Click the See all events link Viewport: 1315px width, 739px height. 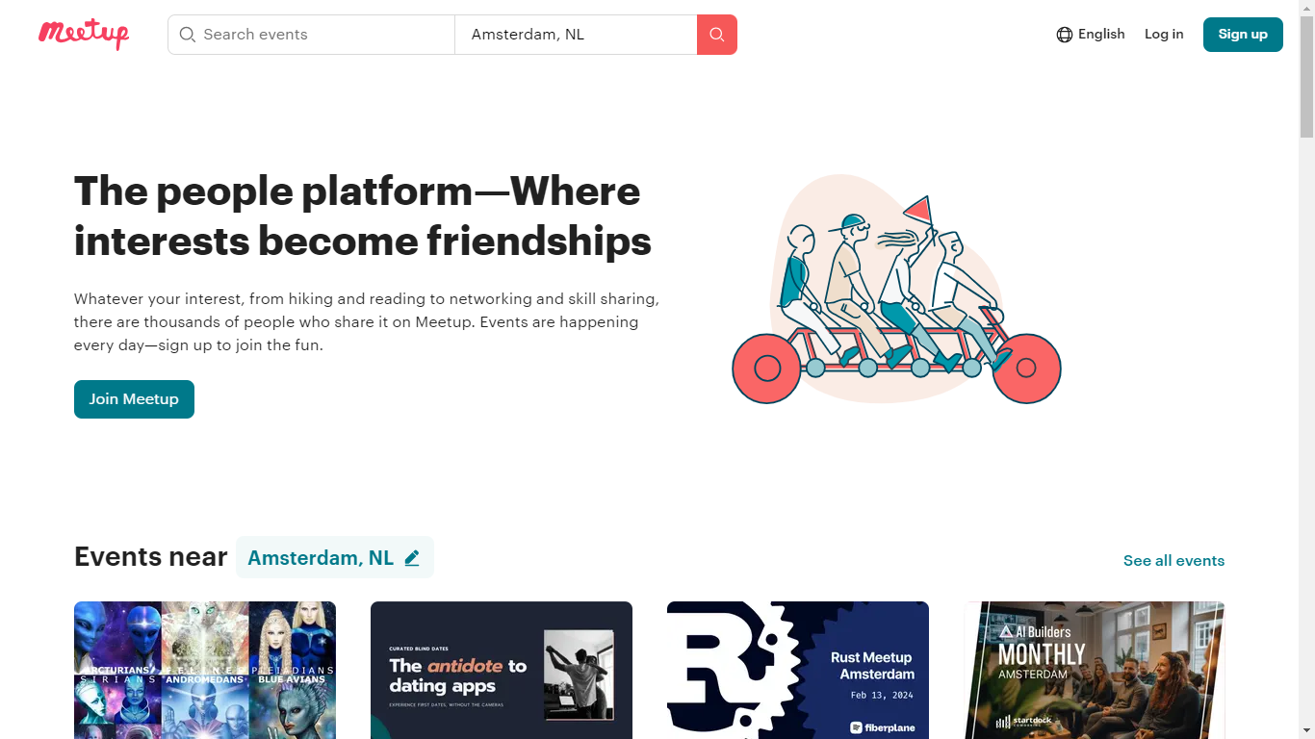pos(1173,561)
